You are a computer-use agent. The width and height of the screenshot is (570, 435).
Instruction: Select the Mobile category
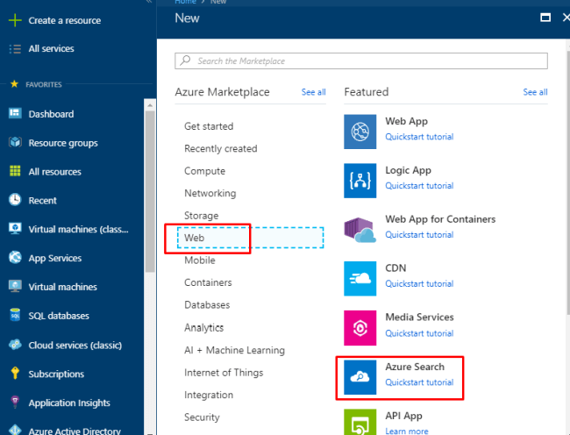click(200, 260)
